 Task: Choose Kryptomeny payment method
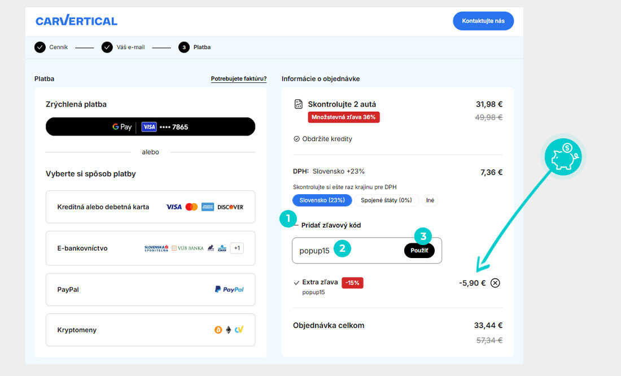click(151, 330)
